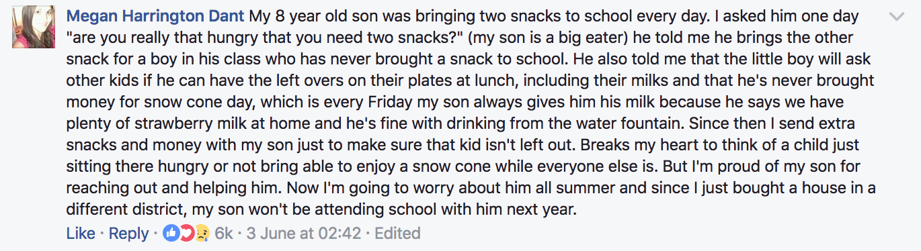Viewport: 921px width, 251px height.
Task: Select the yellow sad face reaction icon
Action: pyautogui.click(x=202, y=233)
